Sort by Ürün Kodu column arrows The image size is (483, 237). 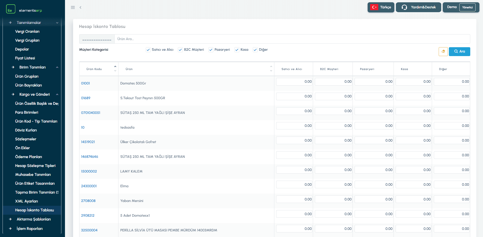coord(115,69)
